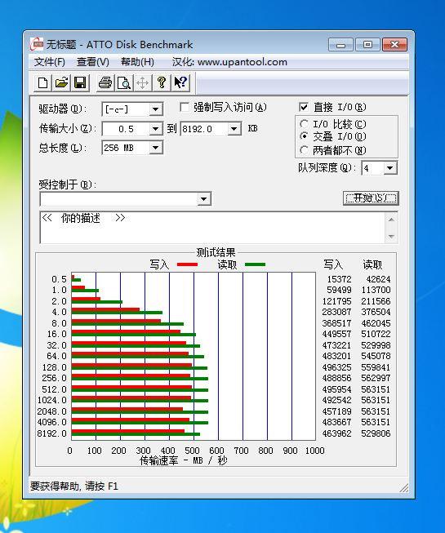
Task: Print results with the printer icon
Action: coord(105,82)
